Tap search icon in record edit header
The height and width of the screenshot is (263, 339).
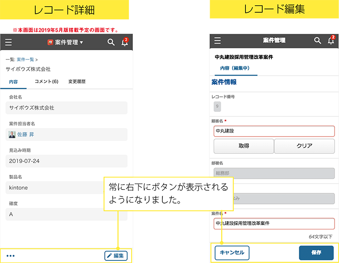coord(317,41)
